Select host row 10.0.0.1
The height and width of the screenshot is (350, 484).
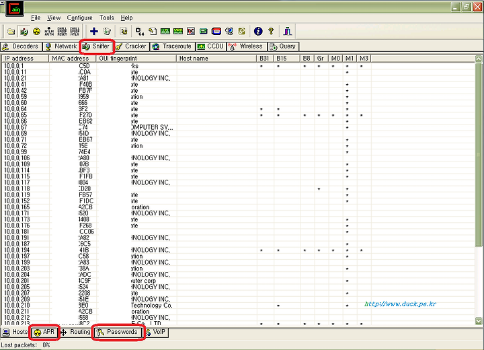(238, 66)
